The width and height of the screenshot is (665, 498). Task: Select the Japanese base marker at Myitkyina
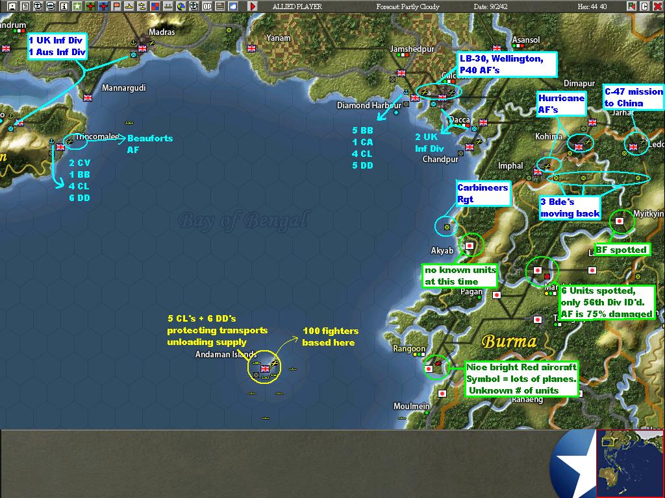pos(620,221)
